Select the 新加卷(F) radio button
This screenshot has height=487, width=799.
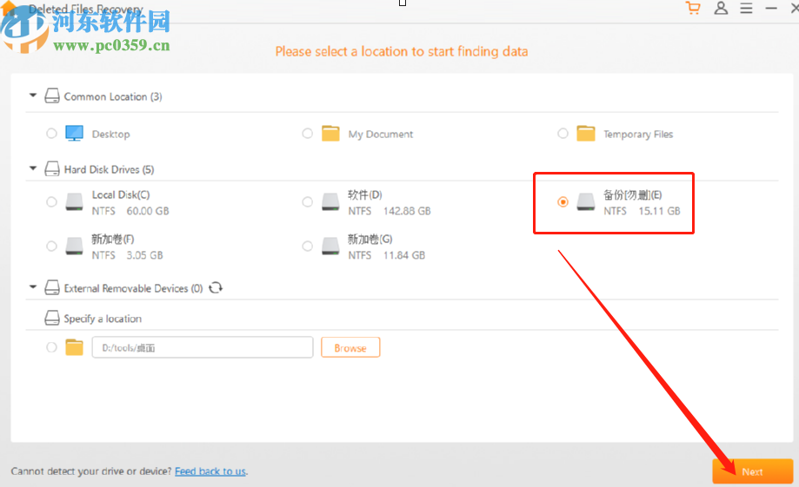[x=51, y=247]
